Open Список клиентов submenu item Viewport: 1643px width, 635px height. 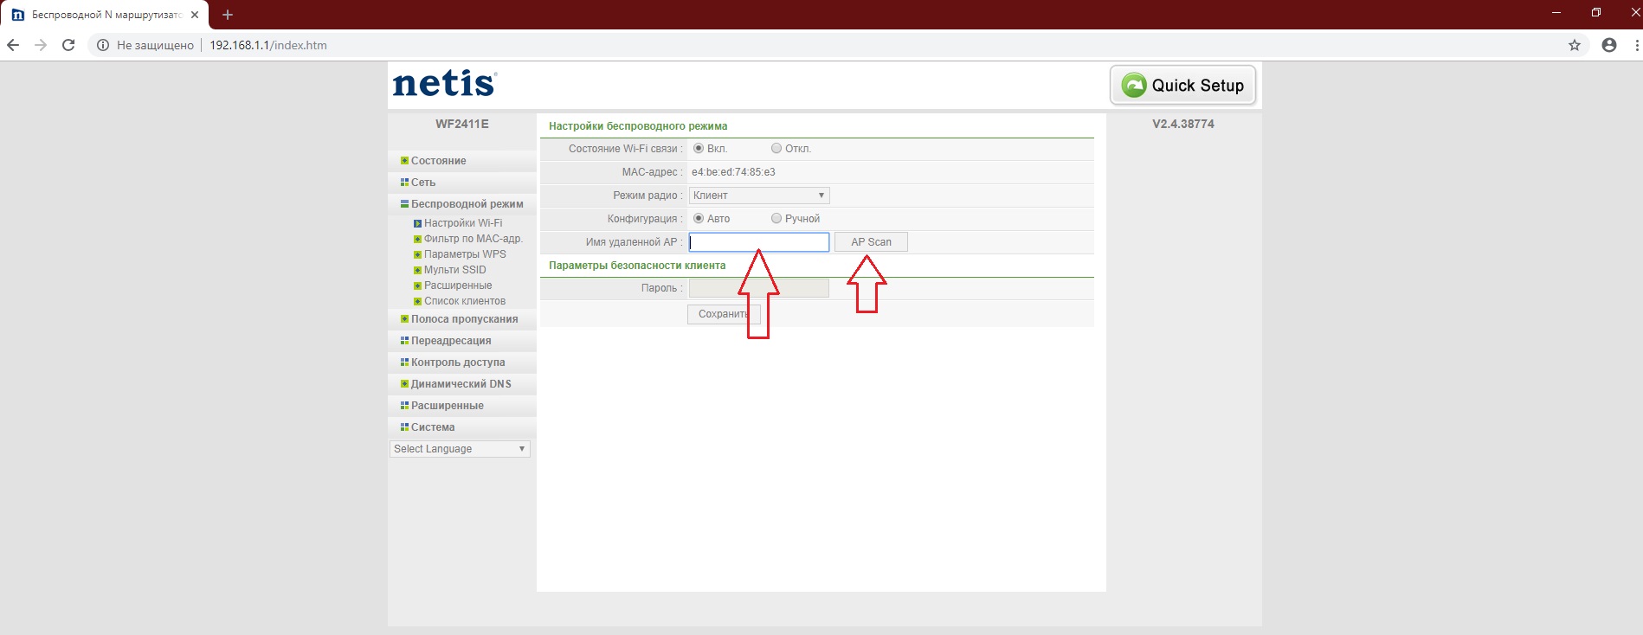coord(465,301)
